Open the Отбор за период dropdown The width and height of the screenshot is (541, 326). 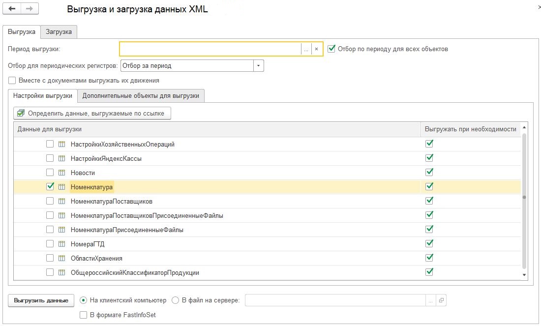pyautogui.click(x=258, y=65)
